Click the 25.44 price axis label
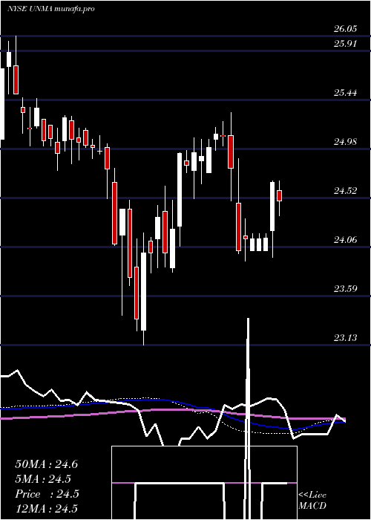The image size is (371, 520). click(345, 93)
